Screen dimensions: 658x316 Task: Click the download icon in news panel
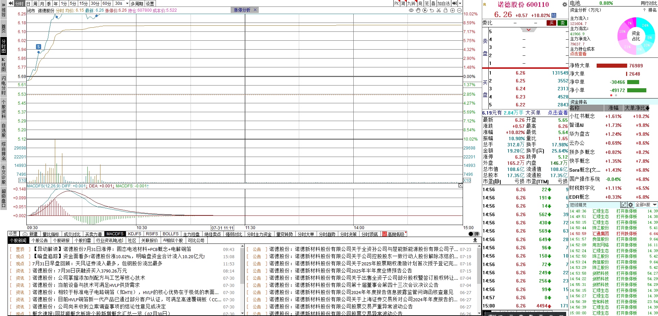[475, 240]
